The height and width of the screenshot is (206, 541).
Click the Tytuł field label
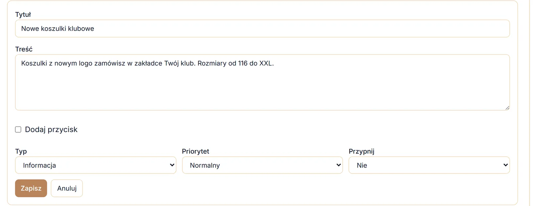23,14
